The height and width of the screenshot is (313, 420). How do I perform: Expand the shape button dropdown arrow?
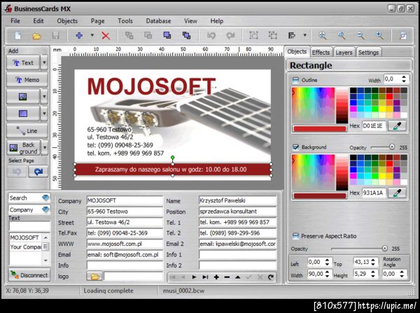click(44, 113)
